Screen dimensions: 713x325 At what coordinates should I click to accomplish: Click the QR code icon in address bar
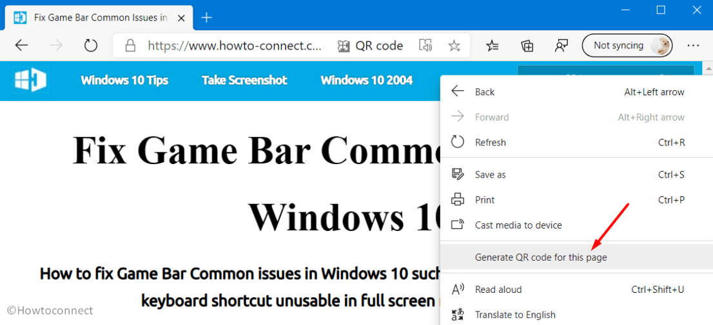tap(344, 46)
